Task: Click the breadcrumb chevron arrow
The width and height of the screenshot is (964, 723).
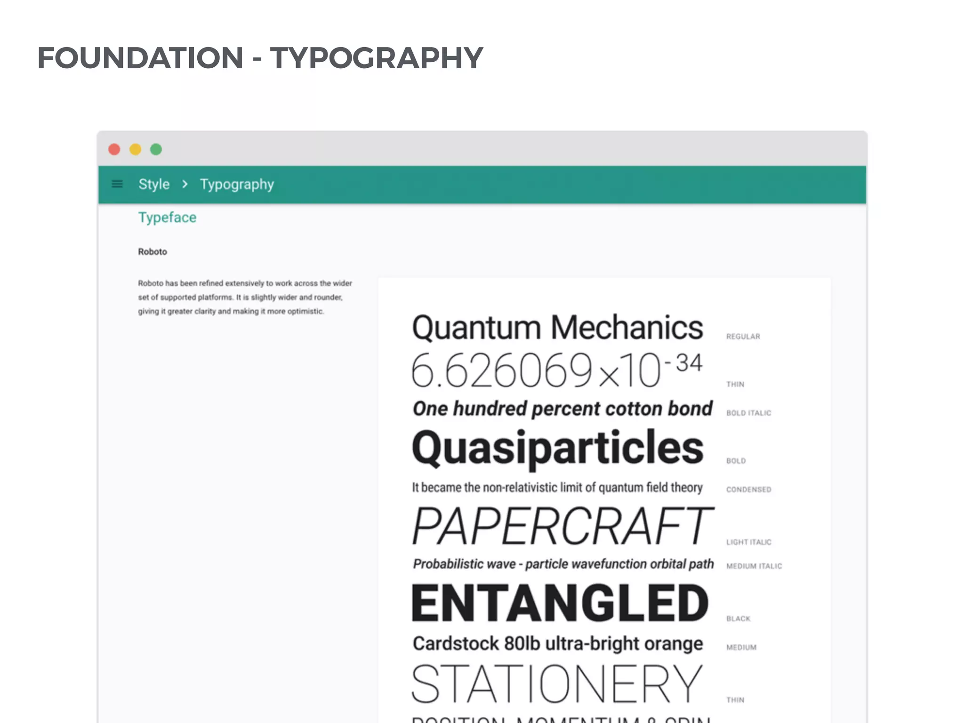Action: 185,184
